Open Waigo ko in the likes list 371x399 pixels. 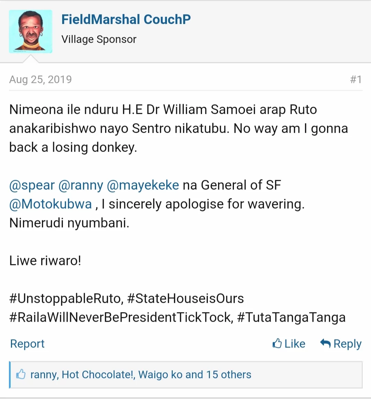[x=160, y=375]
